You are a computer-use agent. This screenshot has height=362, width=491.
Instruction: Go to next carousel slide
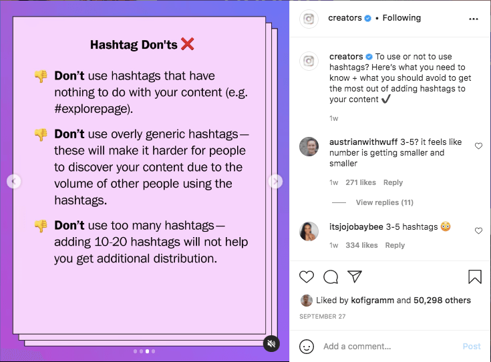pos(275,182)
